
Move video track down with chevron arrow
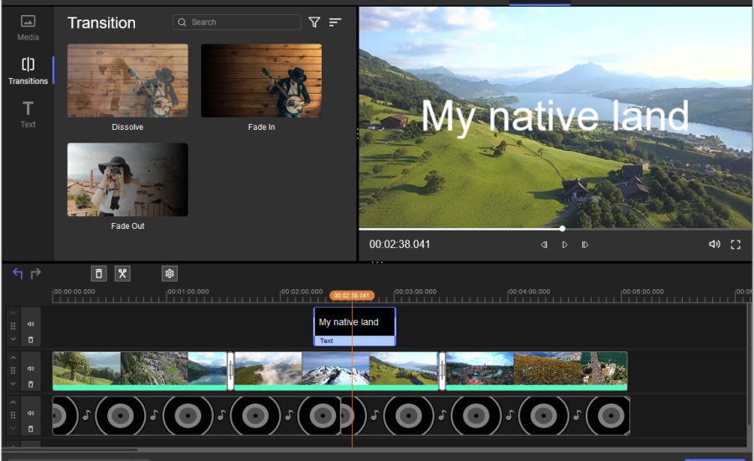[x=13, y=385]
